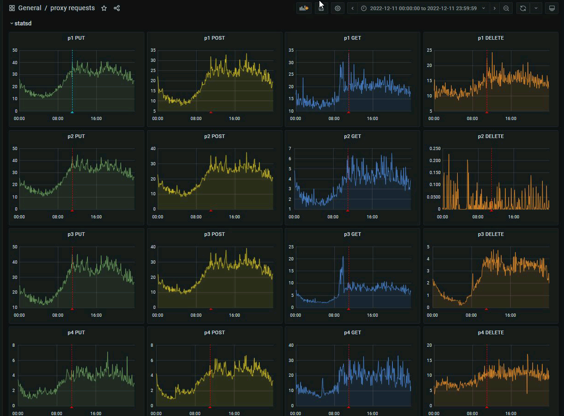Open p2 GET panel title menu
Viewport: 564px width, 416px height.
click(x=353, y=136)
